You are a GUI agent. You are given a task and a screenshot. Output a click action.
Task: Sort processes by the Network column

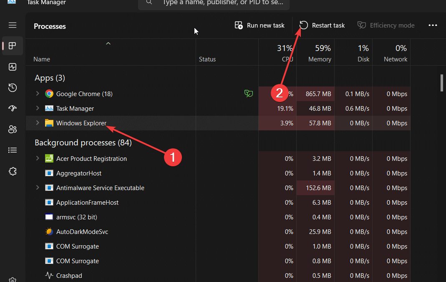(395, 59)
